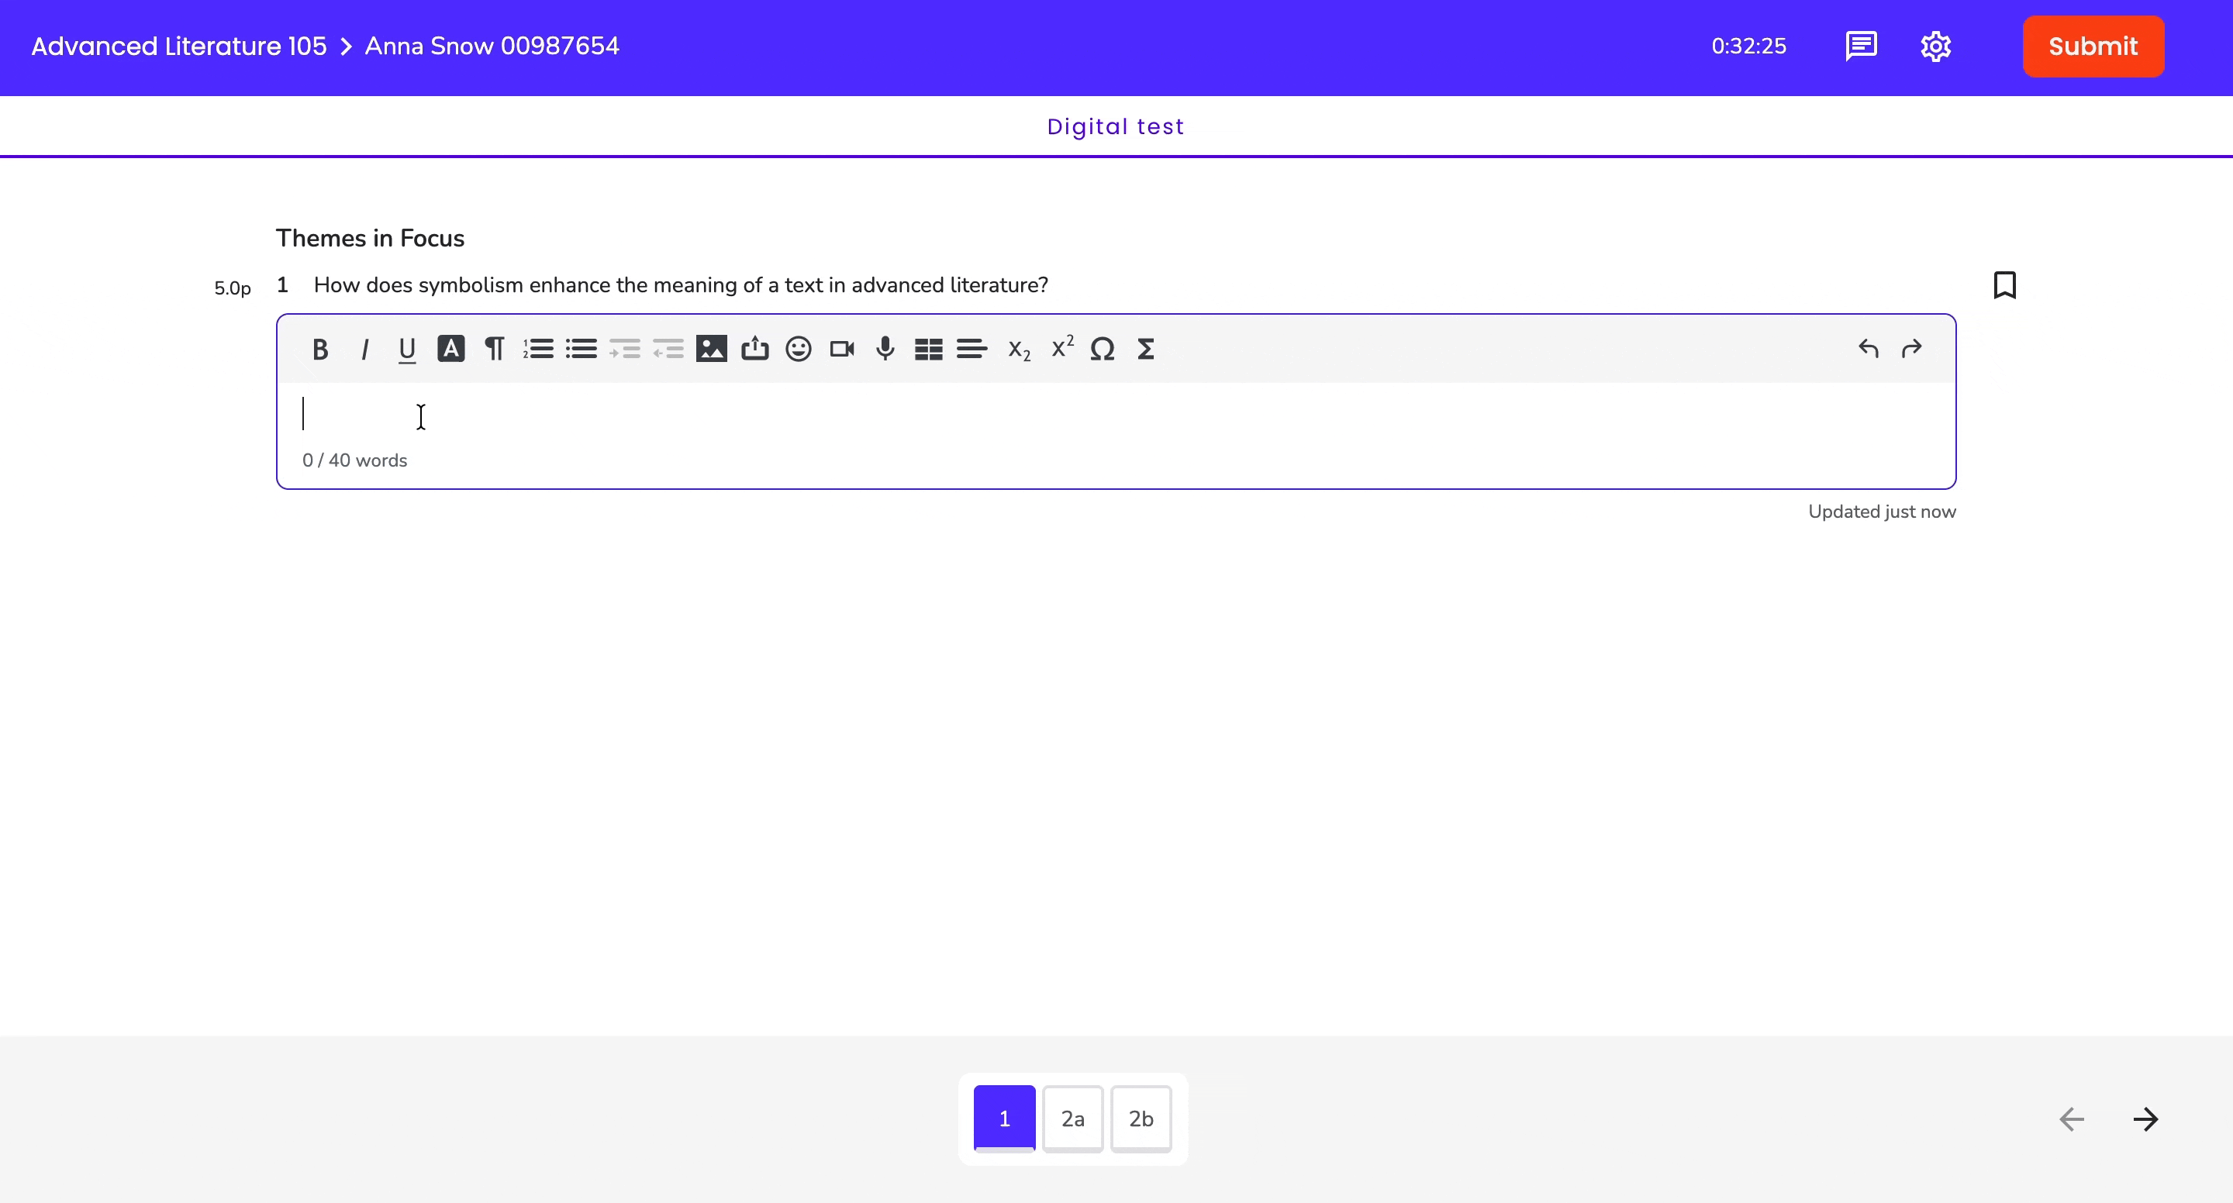Click the 'Themes in Focus' heading
2233x1203 pixels.
(370, 238)
